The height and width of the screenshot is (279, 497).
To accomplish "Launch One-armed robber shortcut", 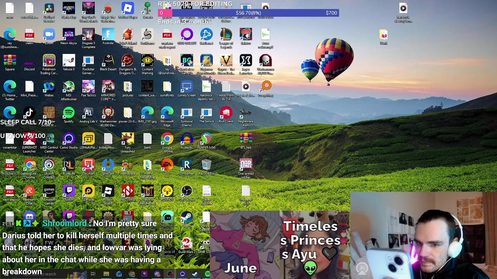I will [x=246, y=165].
